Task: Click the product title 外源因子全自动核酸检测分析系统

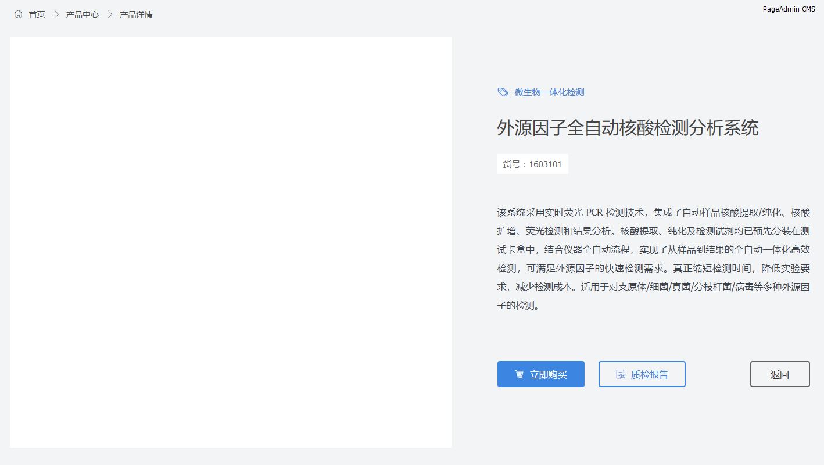Action: point(628,128)
